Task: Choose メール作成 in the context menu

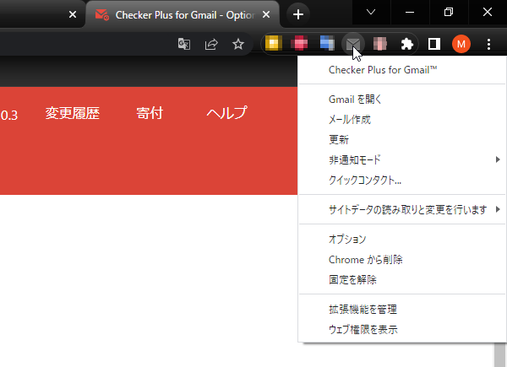Action: 349,120
